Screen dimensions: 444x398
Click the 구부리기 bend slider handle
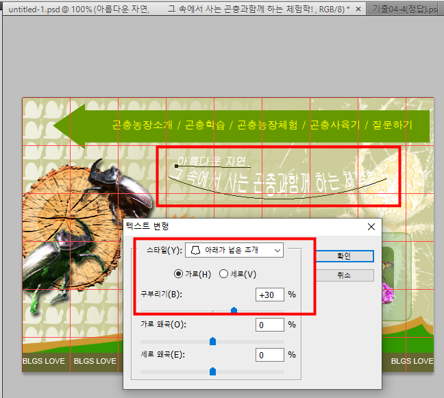tap(234, 310)
